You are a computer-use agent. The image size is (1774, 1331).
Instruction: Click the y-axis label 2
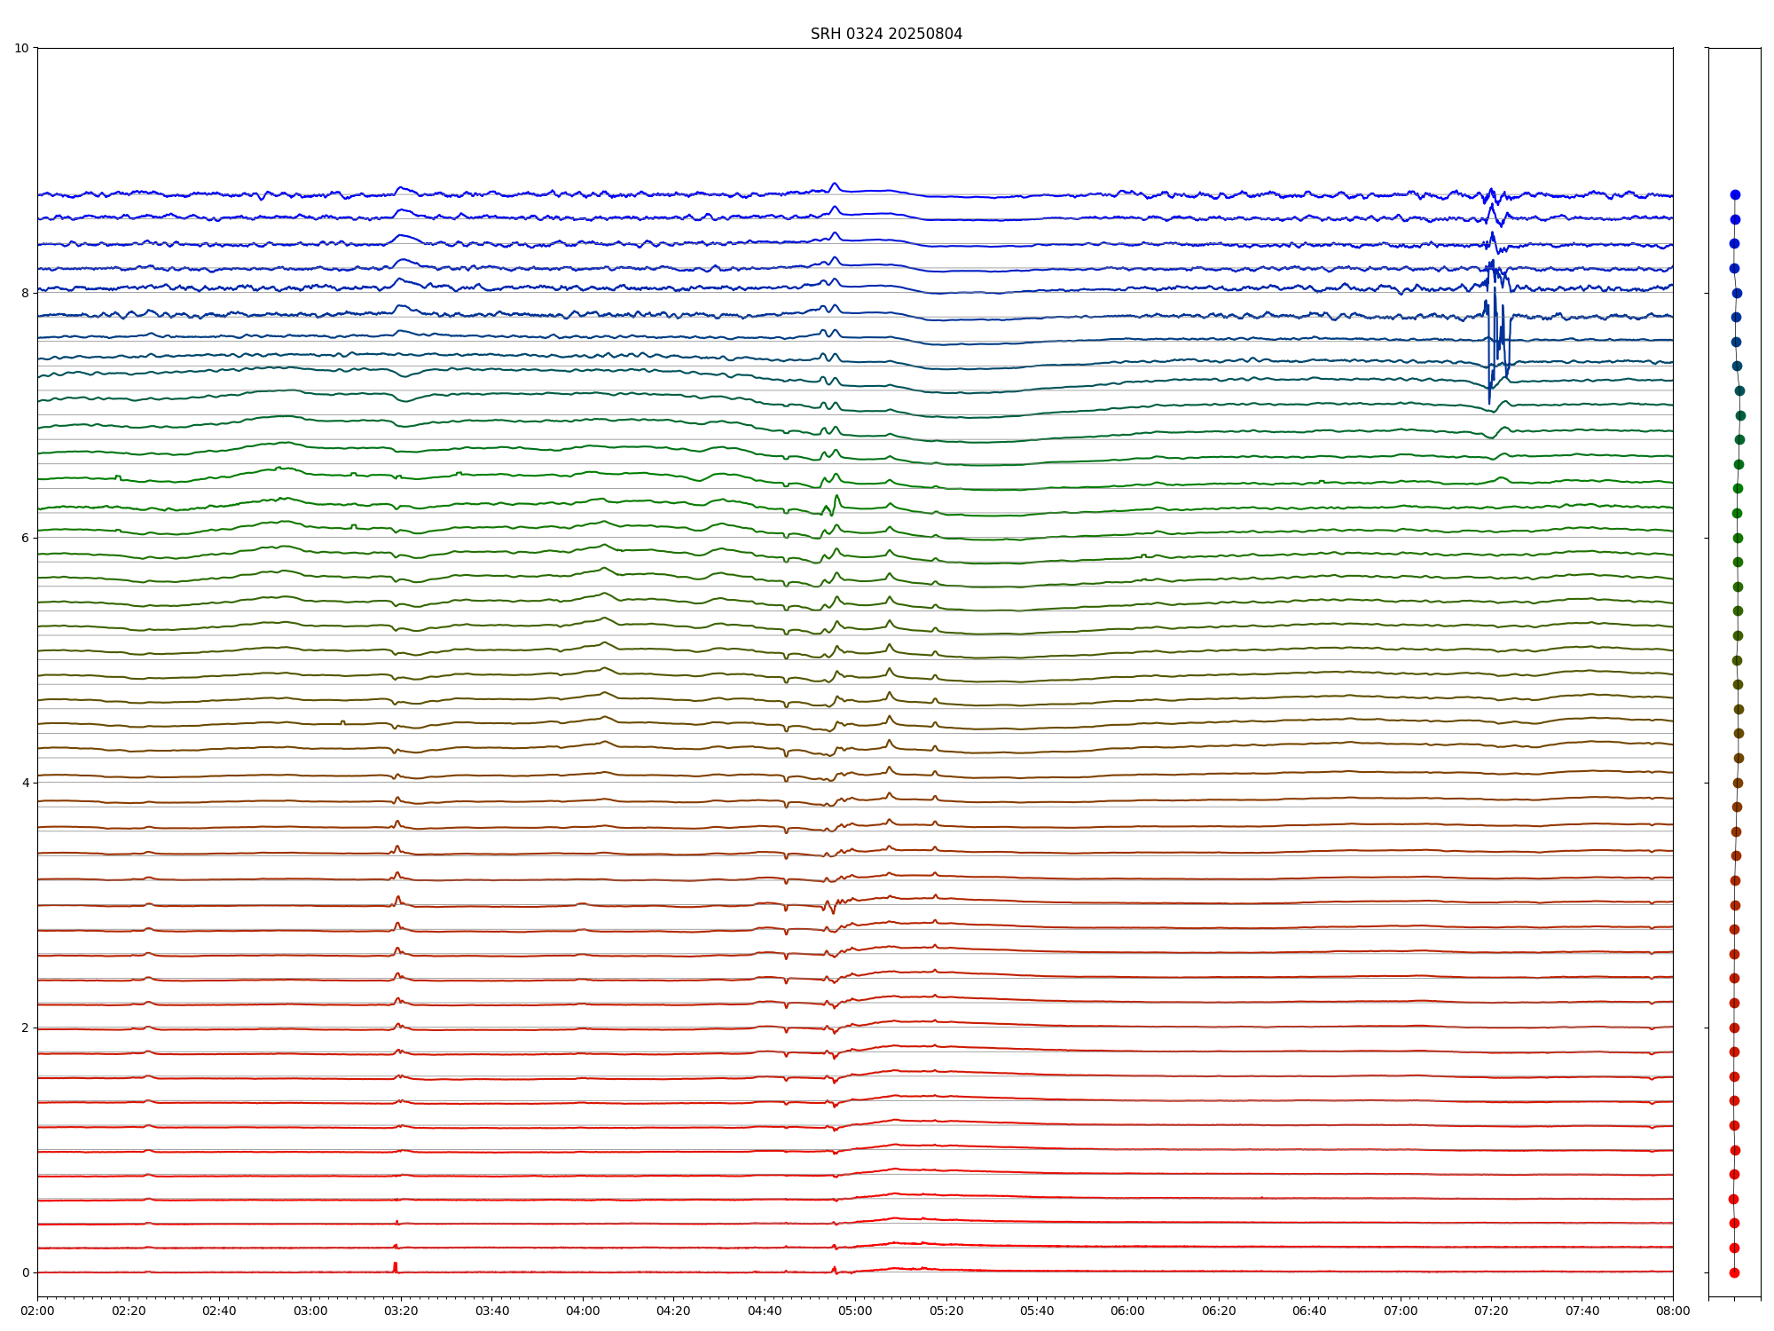pyautogui.click(x=25, y=1028)
